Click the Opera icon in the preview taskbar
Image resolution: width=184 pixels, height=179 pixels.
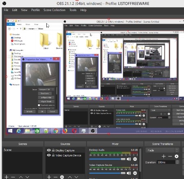[x=74, y=131]
